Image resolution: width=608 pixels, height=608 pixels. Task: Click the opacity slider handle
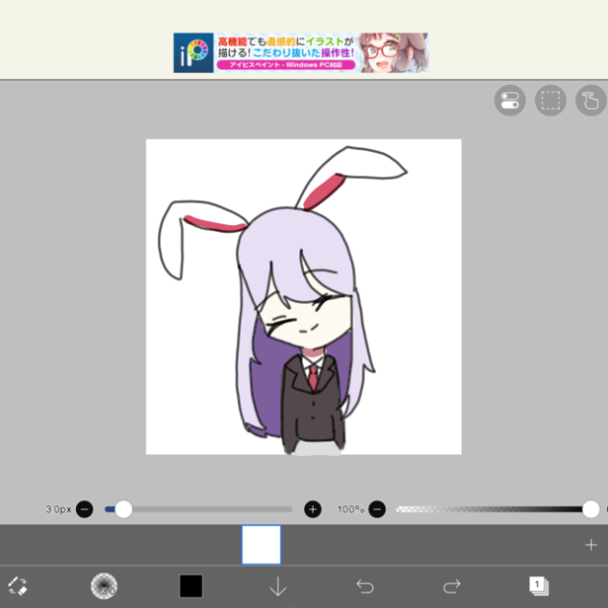coord(591,509)
